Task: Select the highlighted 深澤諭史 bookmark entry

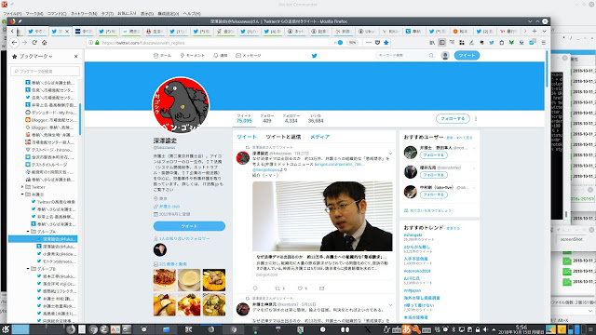Action: [x=43, y=239]
